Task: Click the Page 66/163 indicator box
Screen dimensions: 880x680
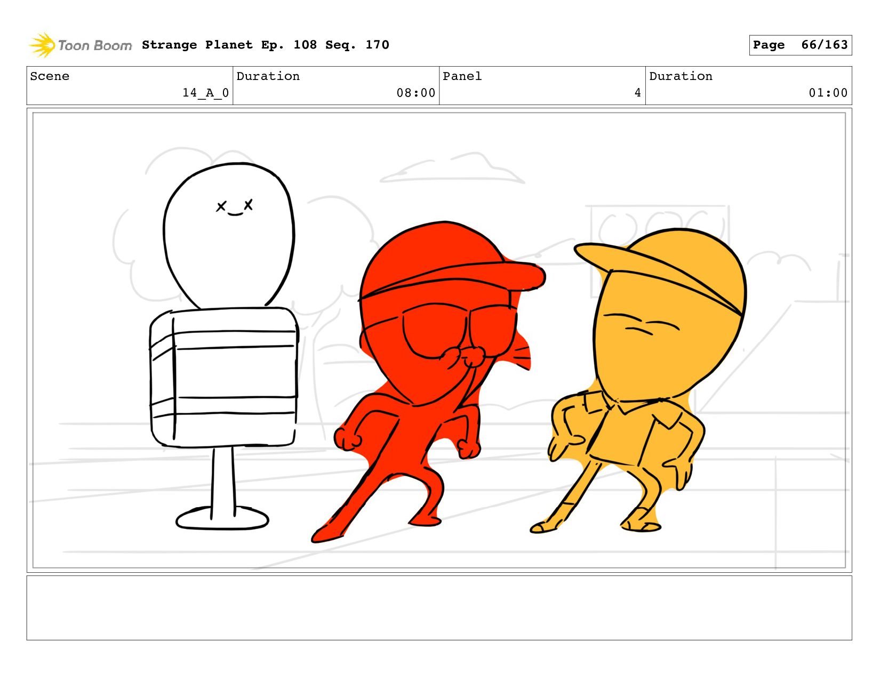Action: (x=799, y=45)
